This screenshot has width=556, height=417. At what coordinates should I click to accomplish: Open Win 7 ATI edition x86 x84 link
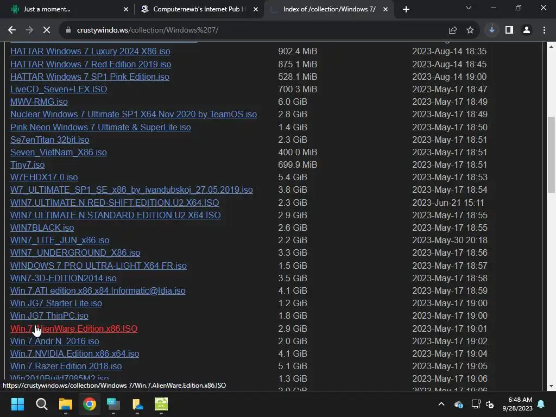coord(98,291)
